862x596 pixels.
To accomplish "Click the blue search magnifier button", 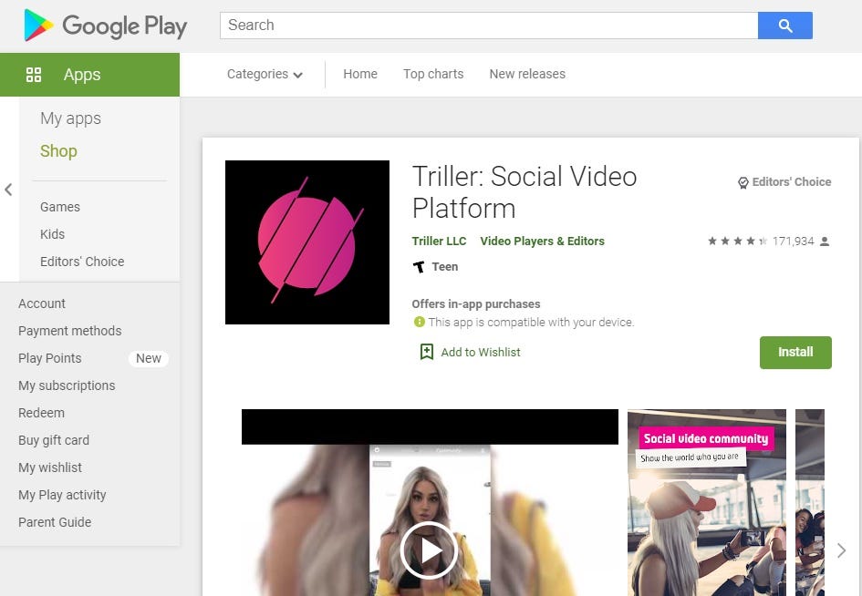I will 784,26.
